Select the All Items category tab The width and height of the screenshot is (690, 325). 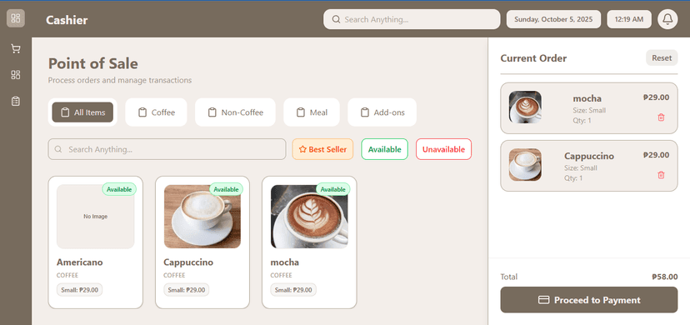[82, 112]
